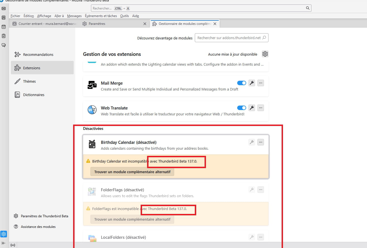Open LocalFolders more options menu
Viewport: 367px width, 248px height.
[261, 237]
